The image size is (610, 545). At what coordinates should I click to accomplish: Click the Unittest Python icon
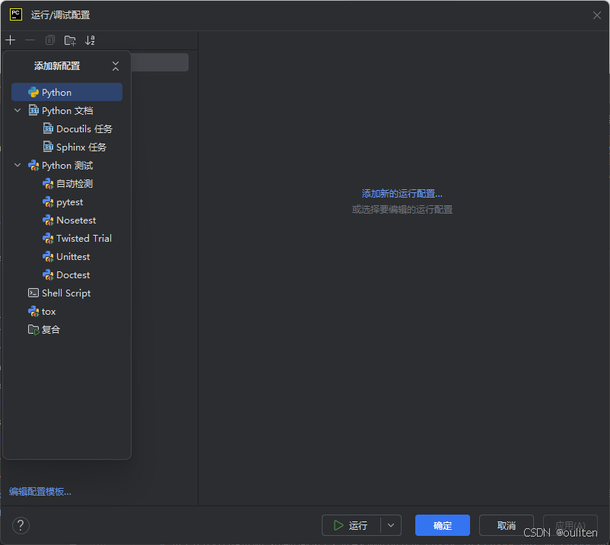48,257
